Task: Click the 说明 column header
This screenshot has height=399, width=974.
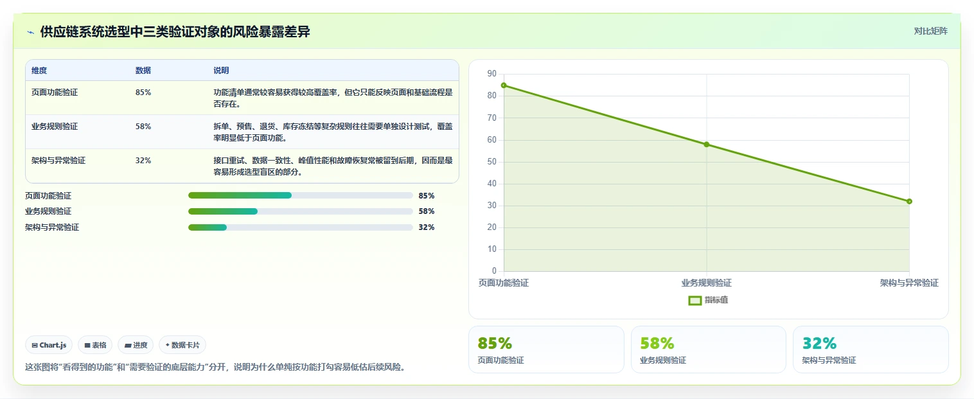Action: coord(221,71)
